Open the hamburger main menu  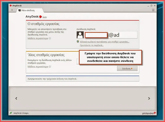(153, 10)
